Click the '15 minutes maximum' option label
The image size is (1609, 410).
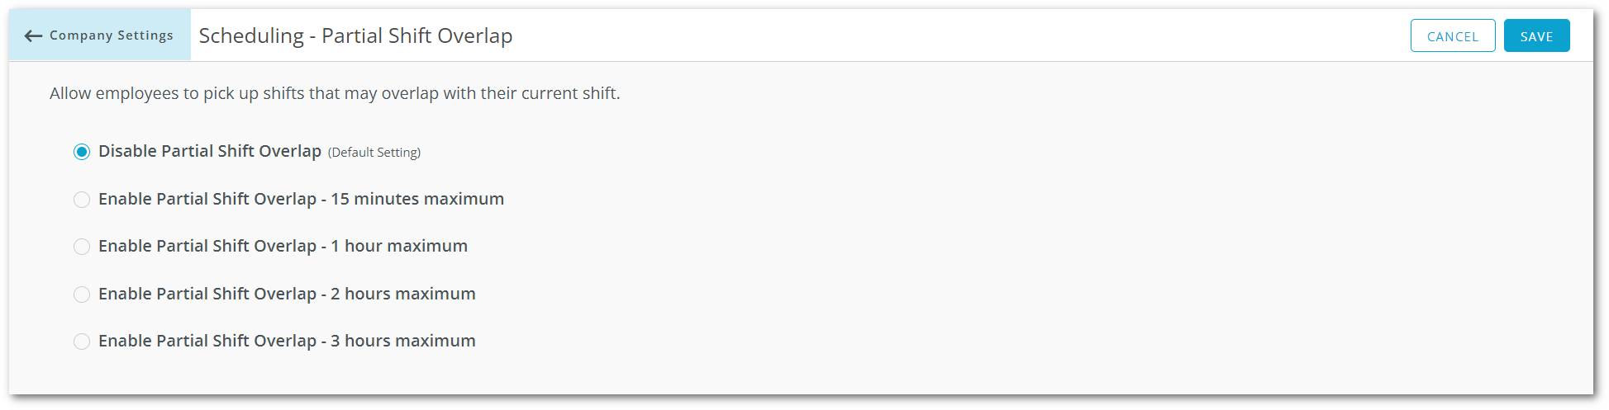coord(302,199)
